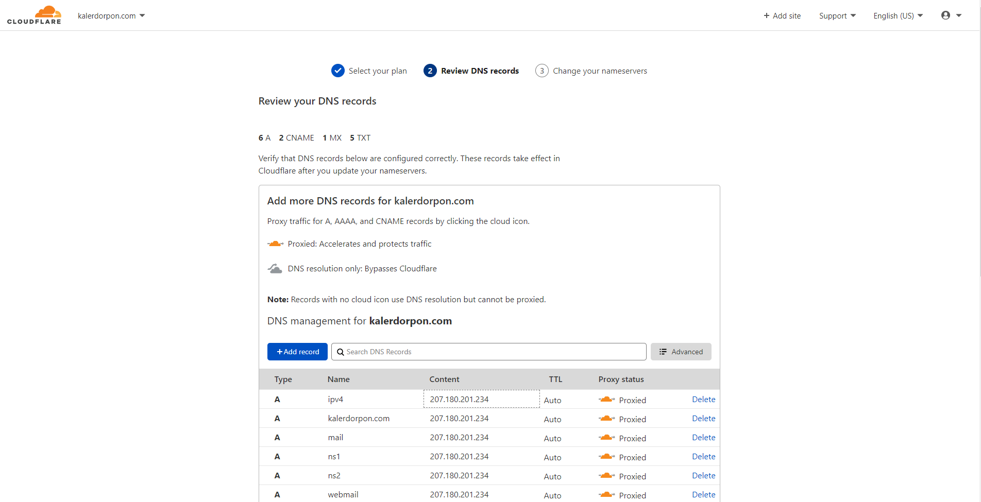981x502 pixels.
Task: Click the 1 MX record count
Action: 332,138
